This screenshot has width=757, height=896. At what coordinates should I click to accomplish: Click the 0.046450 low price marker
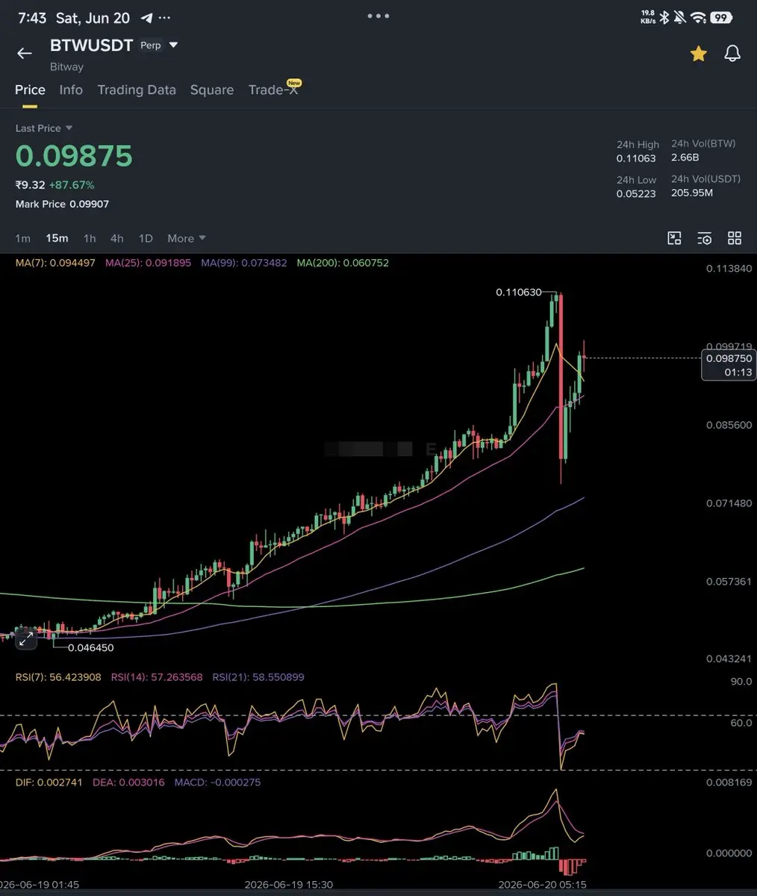91,647
